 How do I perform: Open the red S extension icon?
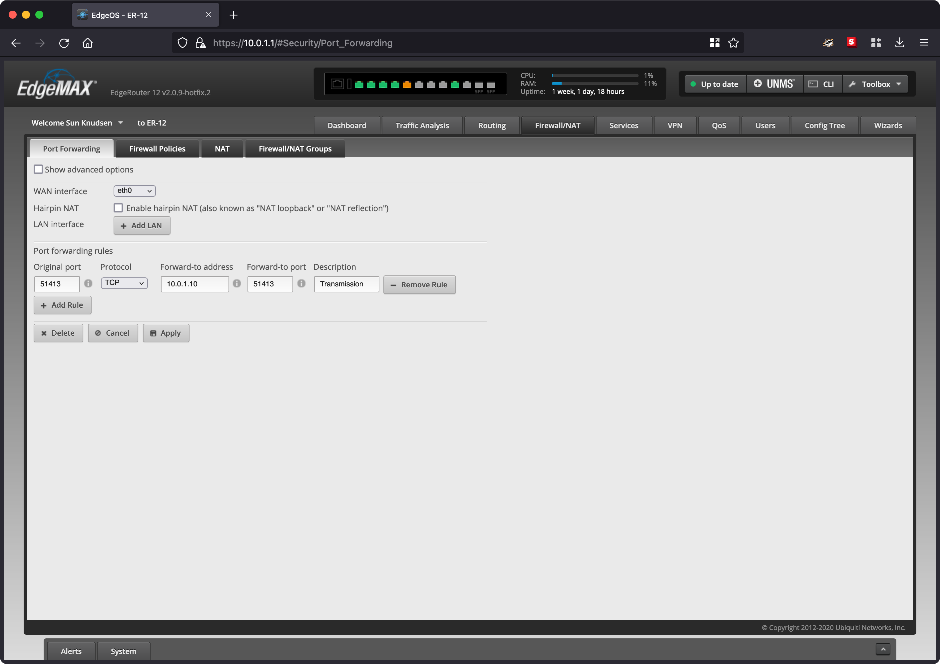point(851,42)
